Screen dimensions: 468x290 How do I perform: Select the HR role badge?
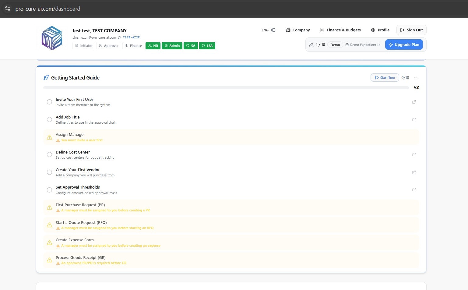tap(153, 46)
